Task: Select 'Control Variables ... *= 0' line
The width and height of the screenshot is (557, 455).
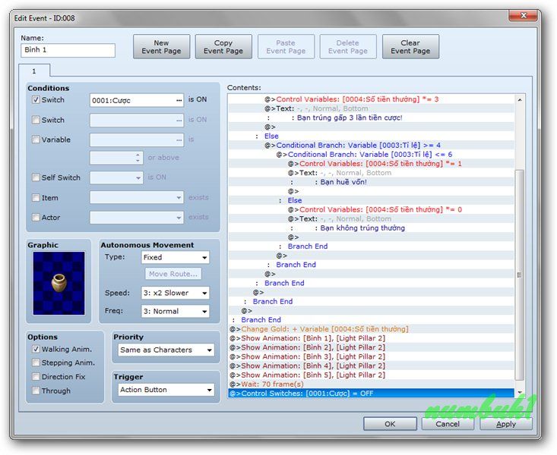Action: pyautogui.click(x=371, y=209)
